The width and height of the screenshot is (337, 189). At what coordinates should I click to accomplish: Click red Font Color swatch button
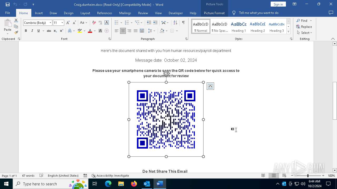click(90, 31)
